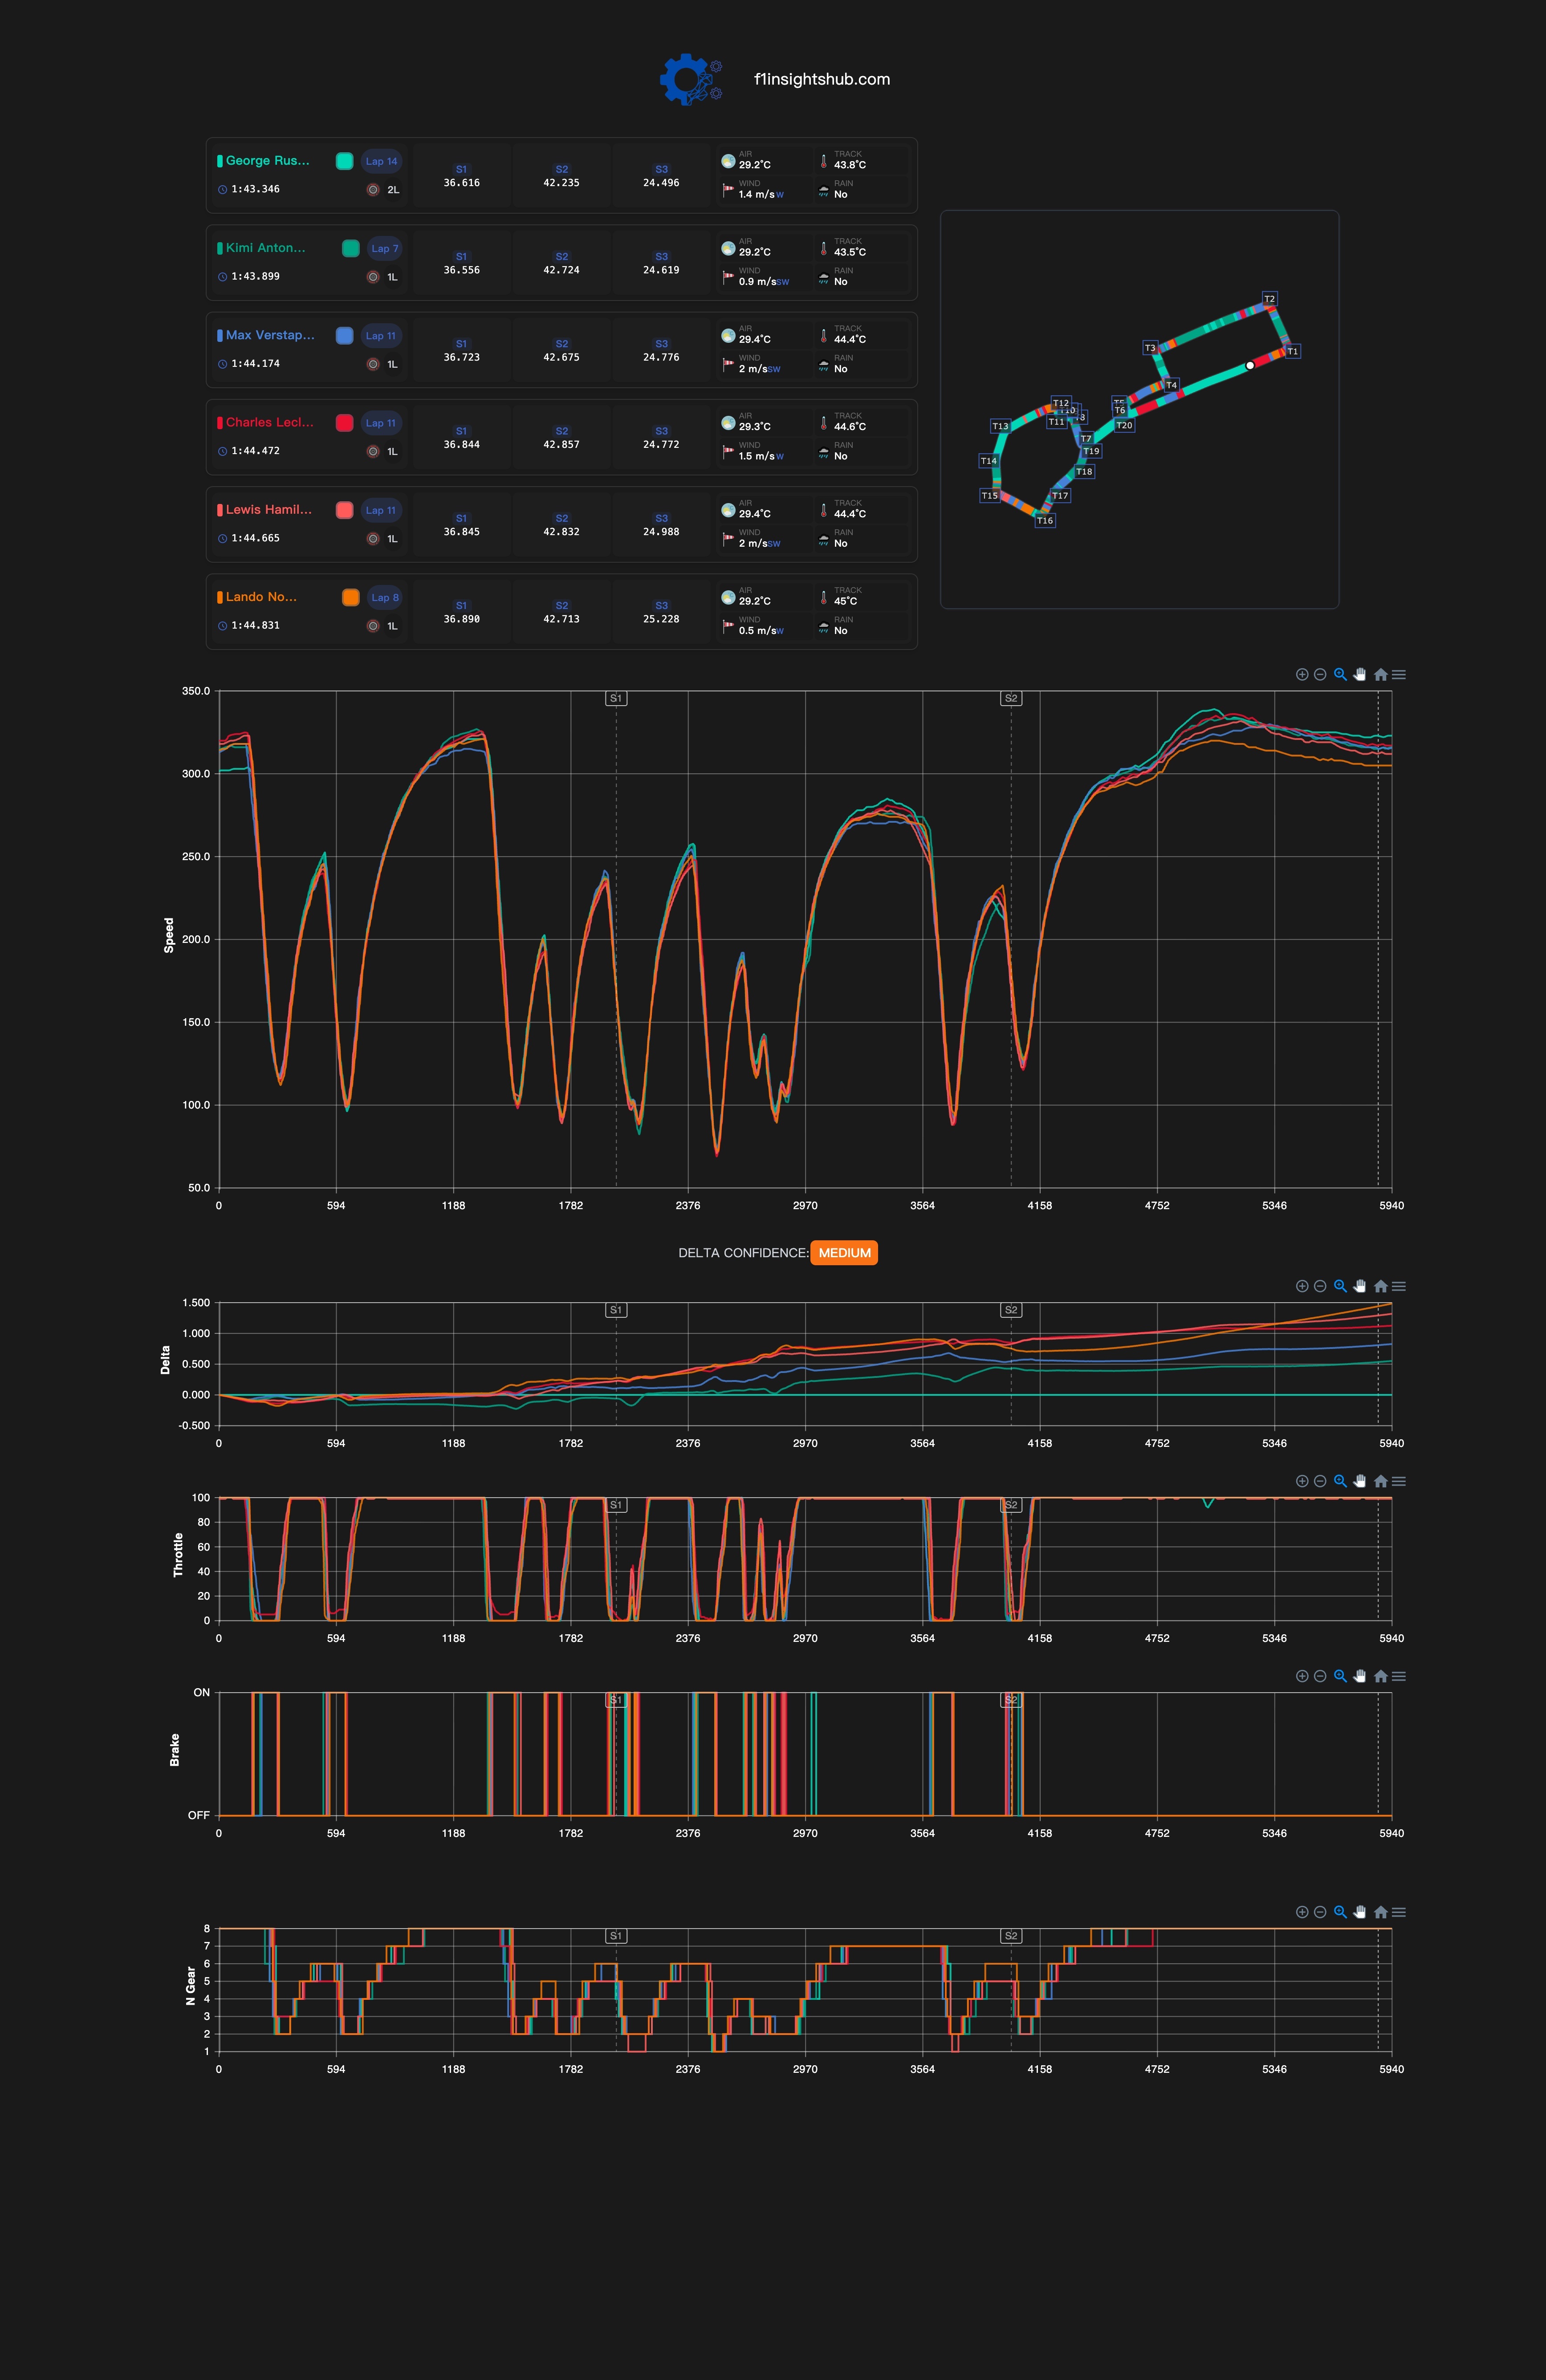This screenshot has width=1546, height=2380.
Task: Open the Speed chart hamburger menu
Action: tap(1399, 674)
